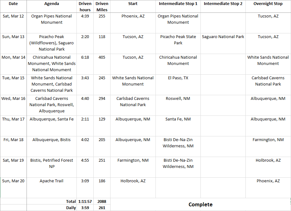Select the Farmington, NM overnight stop cell
This screenshot has height=211, width=291.
[268, 140]
